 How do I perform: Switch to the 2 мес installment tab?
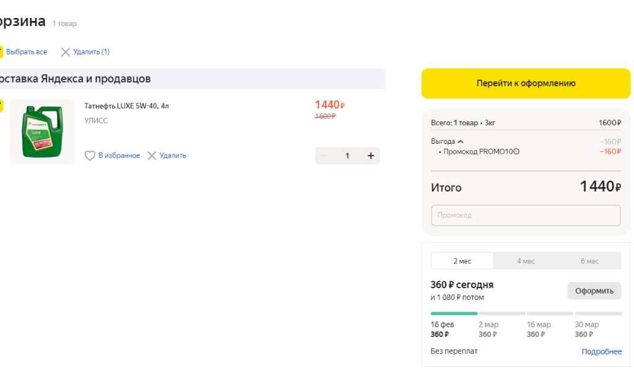(462, 261)
